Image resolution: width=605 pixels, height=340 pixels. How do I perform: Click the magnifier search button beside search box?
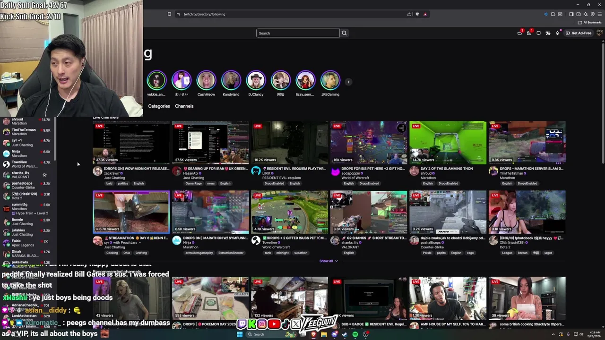click(344, 33)
